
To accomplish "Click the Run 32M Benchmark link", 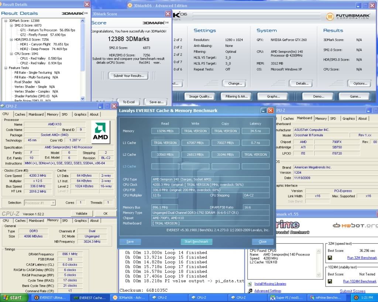I will (x=362, y=258).
